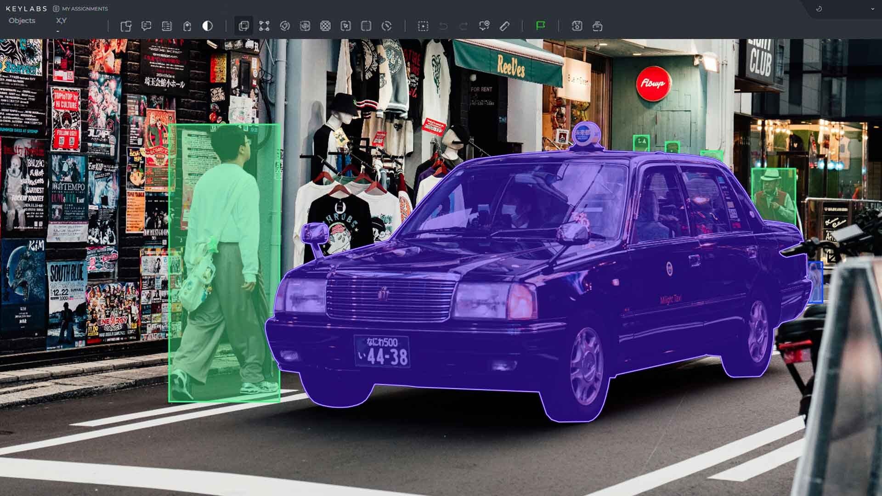Expand the Objects panel

[22, 21]
